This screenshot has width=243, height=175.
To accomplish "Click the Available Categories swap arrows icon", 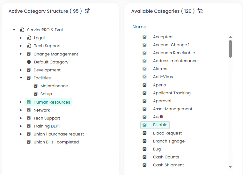I will (x=200, y=11).
